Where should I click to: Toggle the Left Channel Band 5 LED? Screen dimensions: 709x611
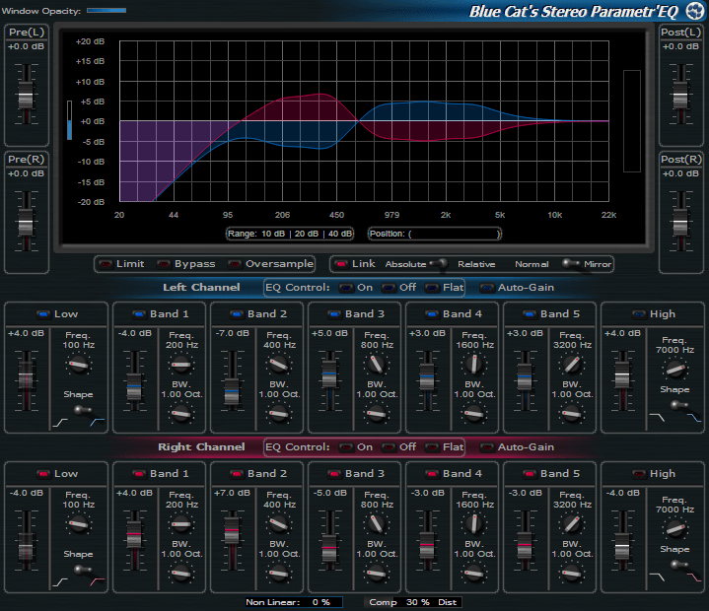pyautogui.click(x=530, y=314)
